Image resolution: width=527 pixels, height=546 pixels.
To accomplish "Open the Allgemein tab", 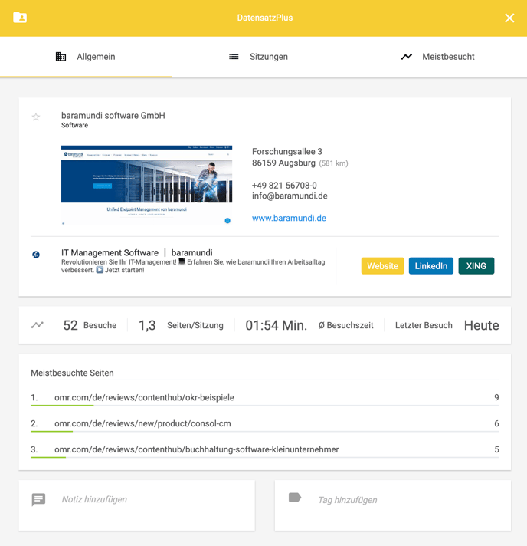I will tap(86, 57).
